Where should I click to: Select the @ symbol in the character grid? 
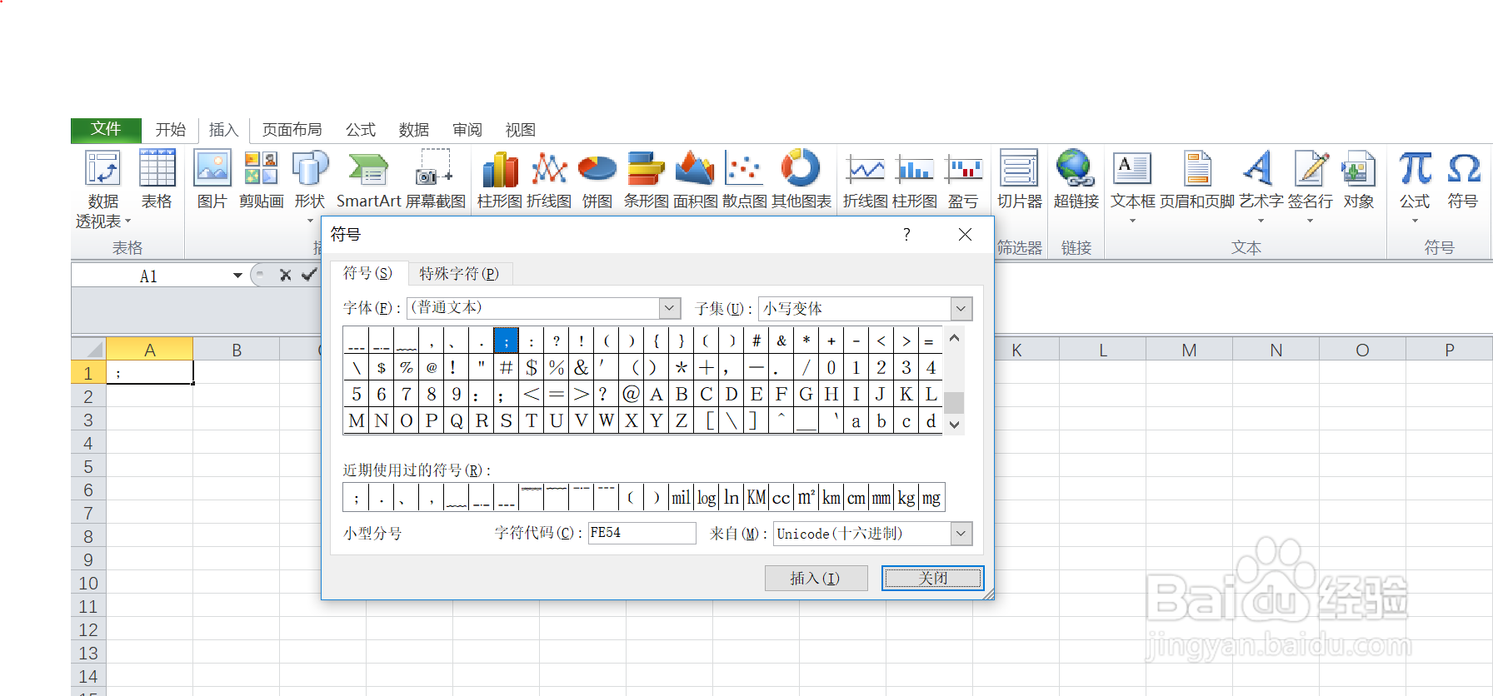tap(632, 394)
